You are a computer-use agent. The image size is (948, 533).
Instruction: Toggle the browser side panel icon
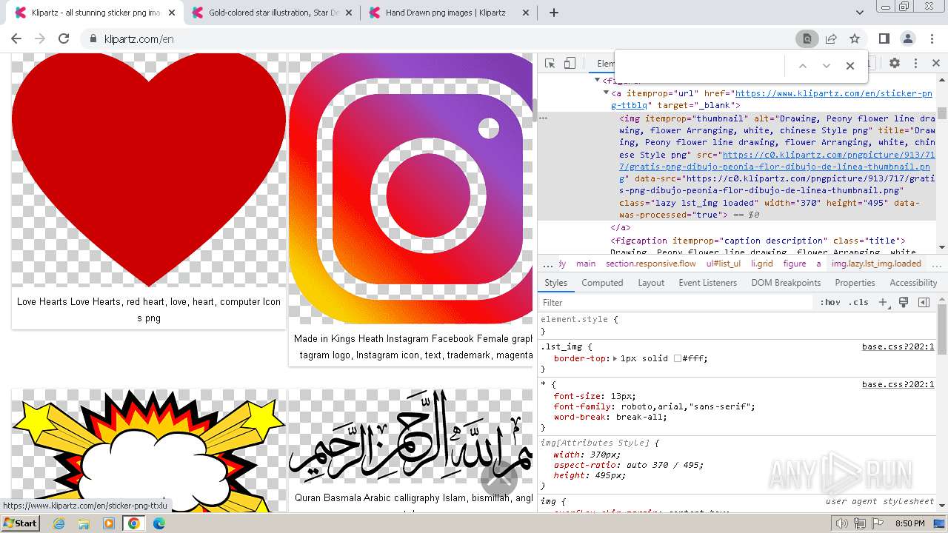[884, 38]
